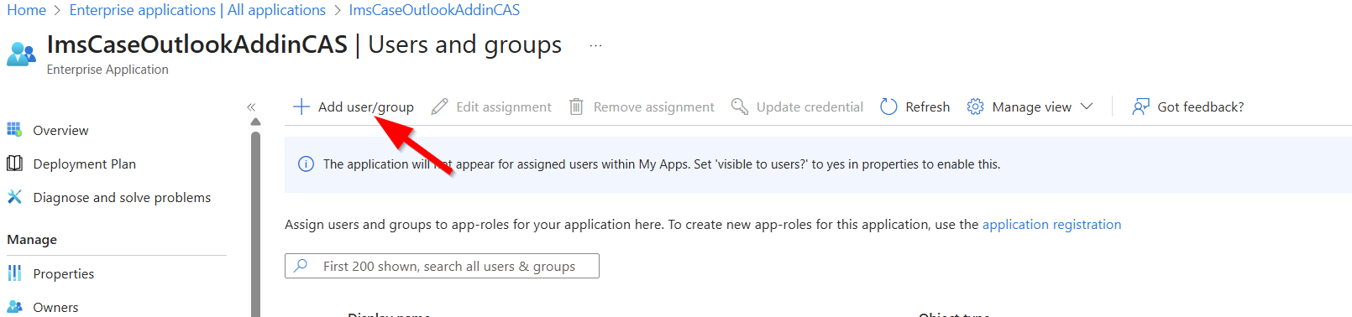Image resolution: width=1352 pixels, height=317 pixels.
Task: Click the Manage section heading
Action: pyautogui.click(x=32, y=239)
